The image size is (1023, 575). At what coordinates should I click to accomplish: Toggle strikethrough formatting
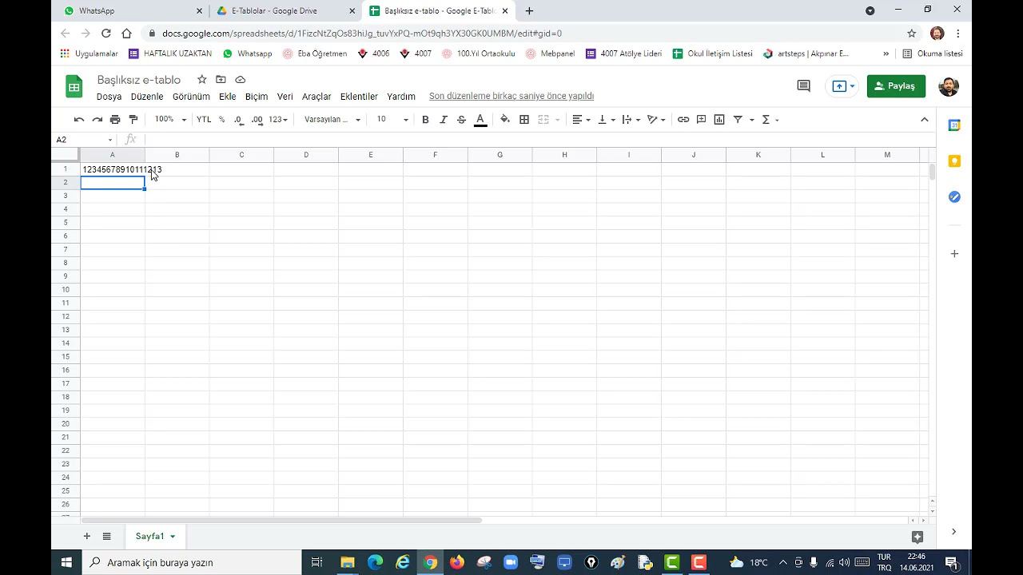(461, 120)
